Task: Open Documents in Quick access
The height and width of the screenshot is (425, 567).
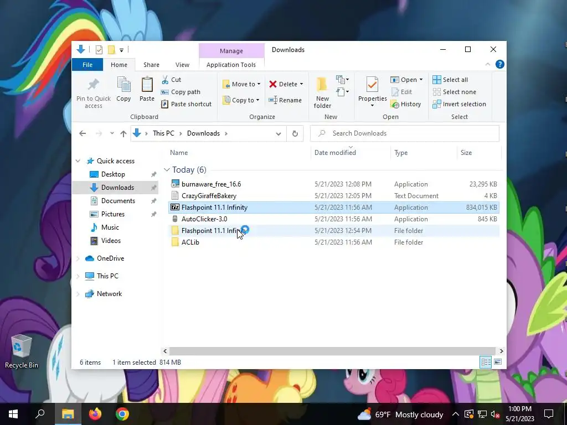Action: tap(118, 200)
